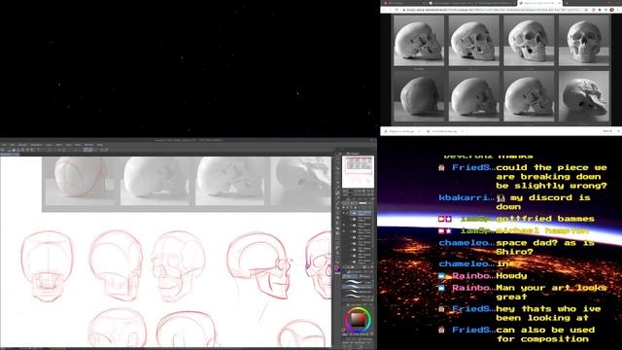Click chat message 'my discord is down'

[x=543, y=202]
